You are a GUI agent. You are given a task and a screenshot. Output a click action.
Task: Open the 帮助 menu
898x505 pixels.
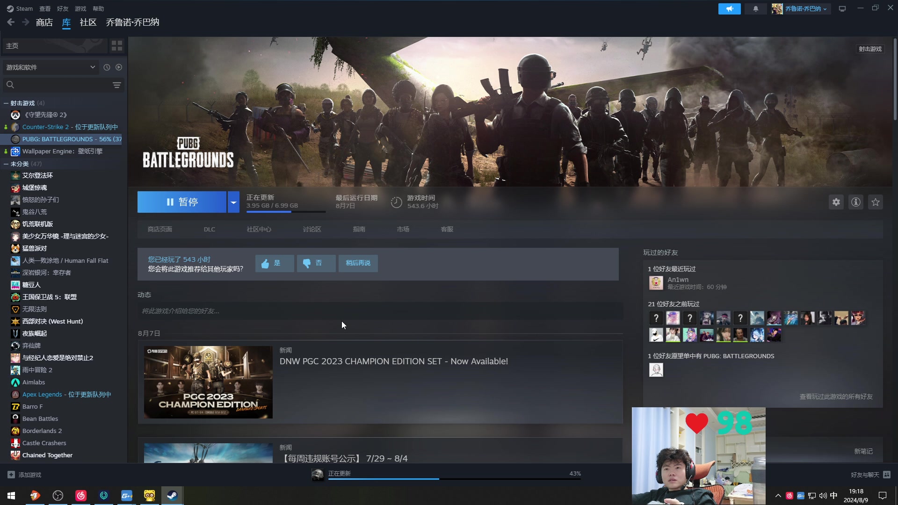pos(98,8)
